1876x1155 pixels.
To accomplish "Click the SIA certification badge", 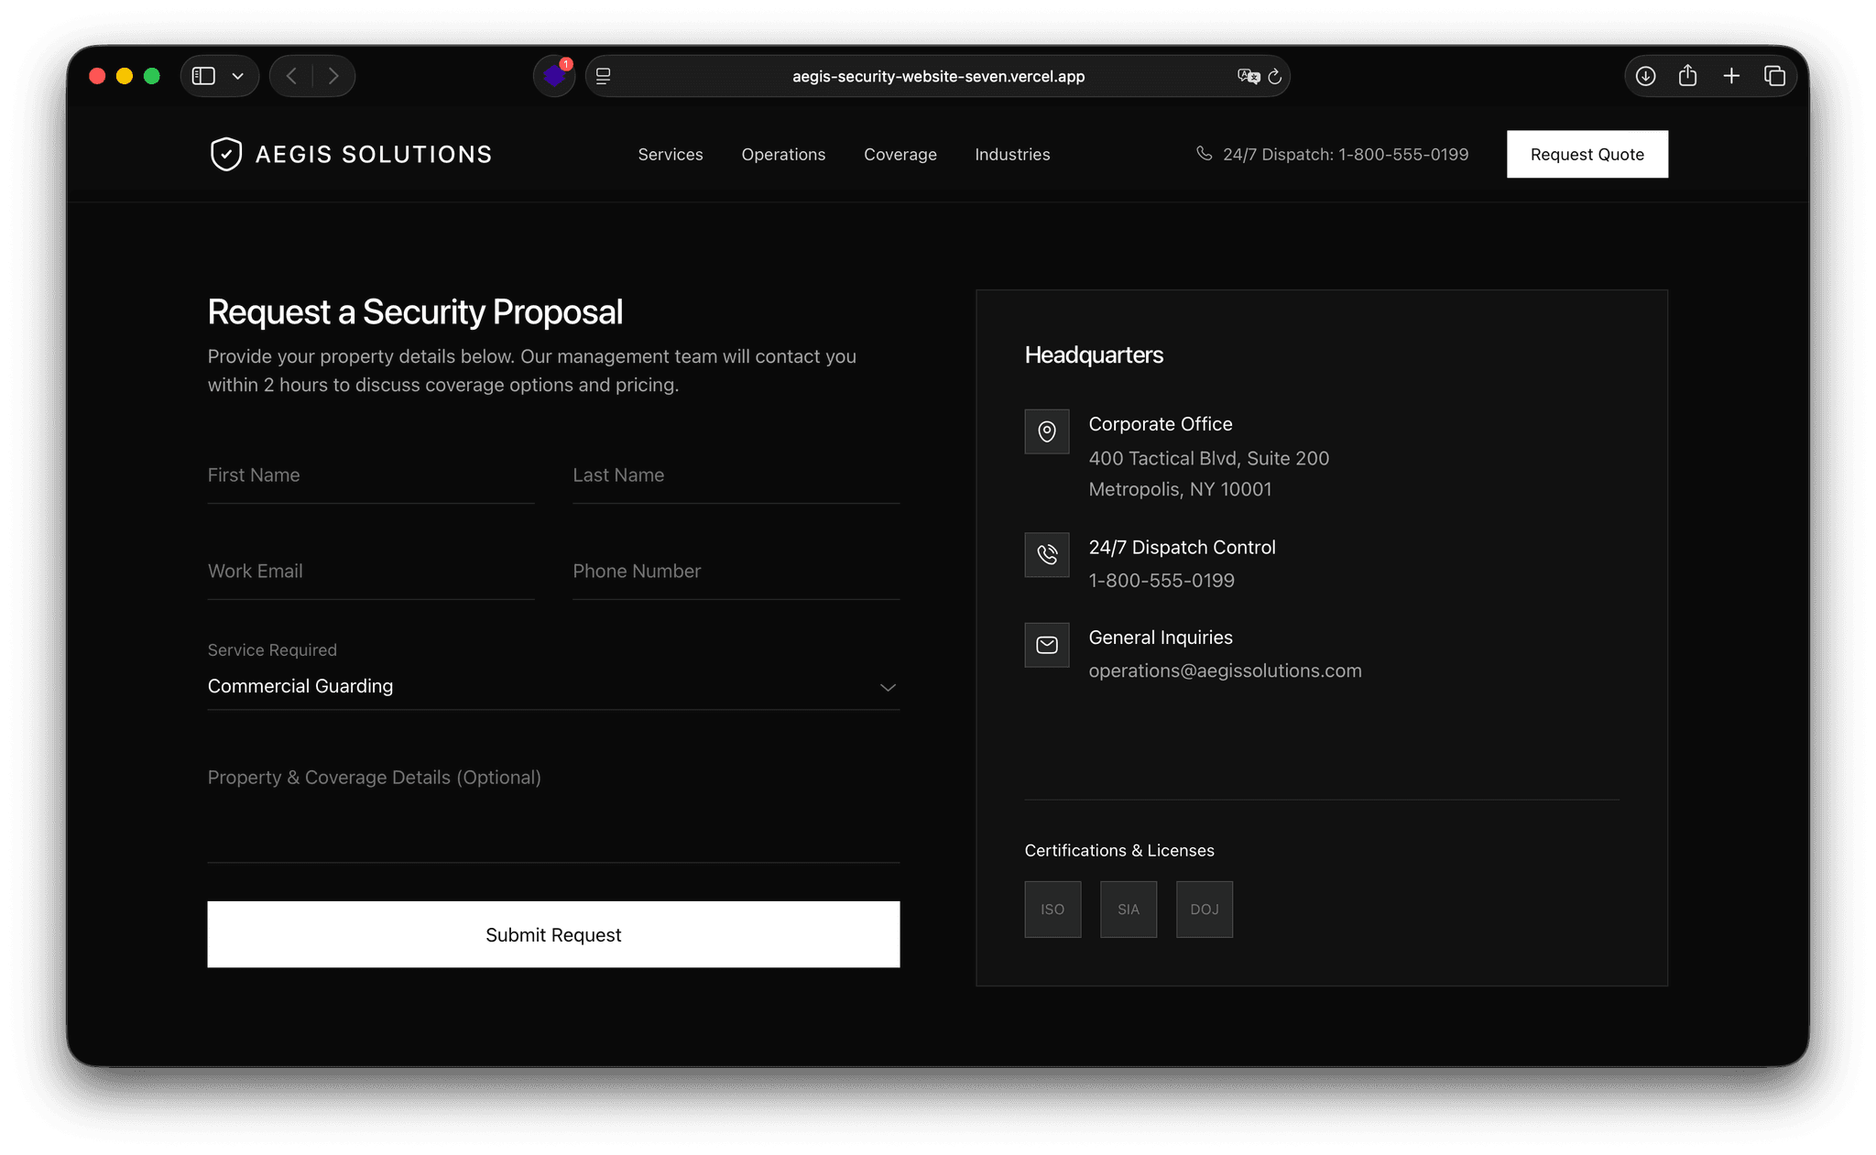I will [1128, 909].
